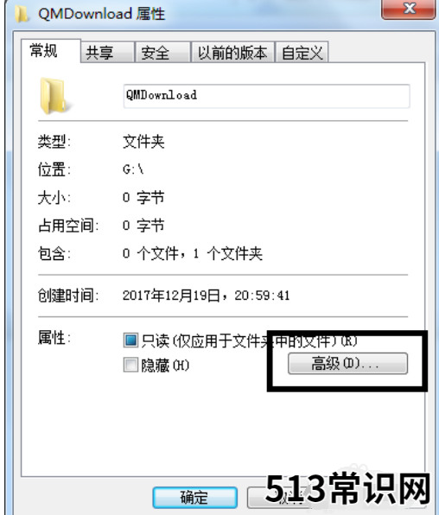Click the folder icon in title bar
This screenshot has height=515, width=439.
click(21, 14)
